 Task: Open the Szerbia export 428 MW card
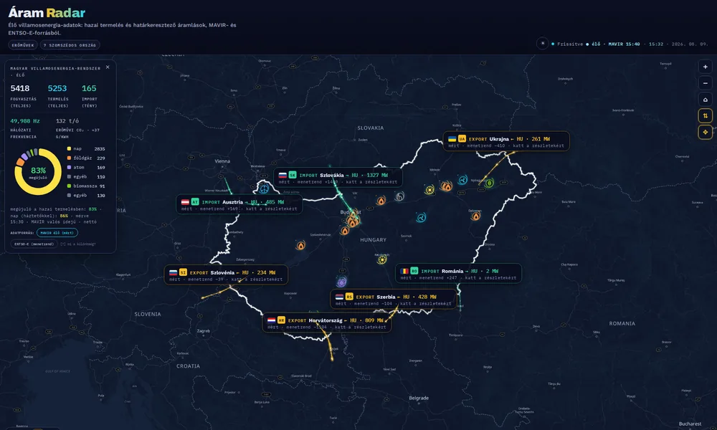[x=393, y=300]
